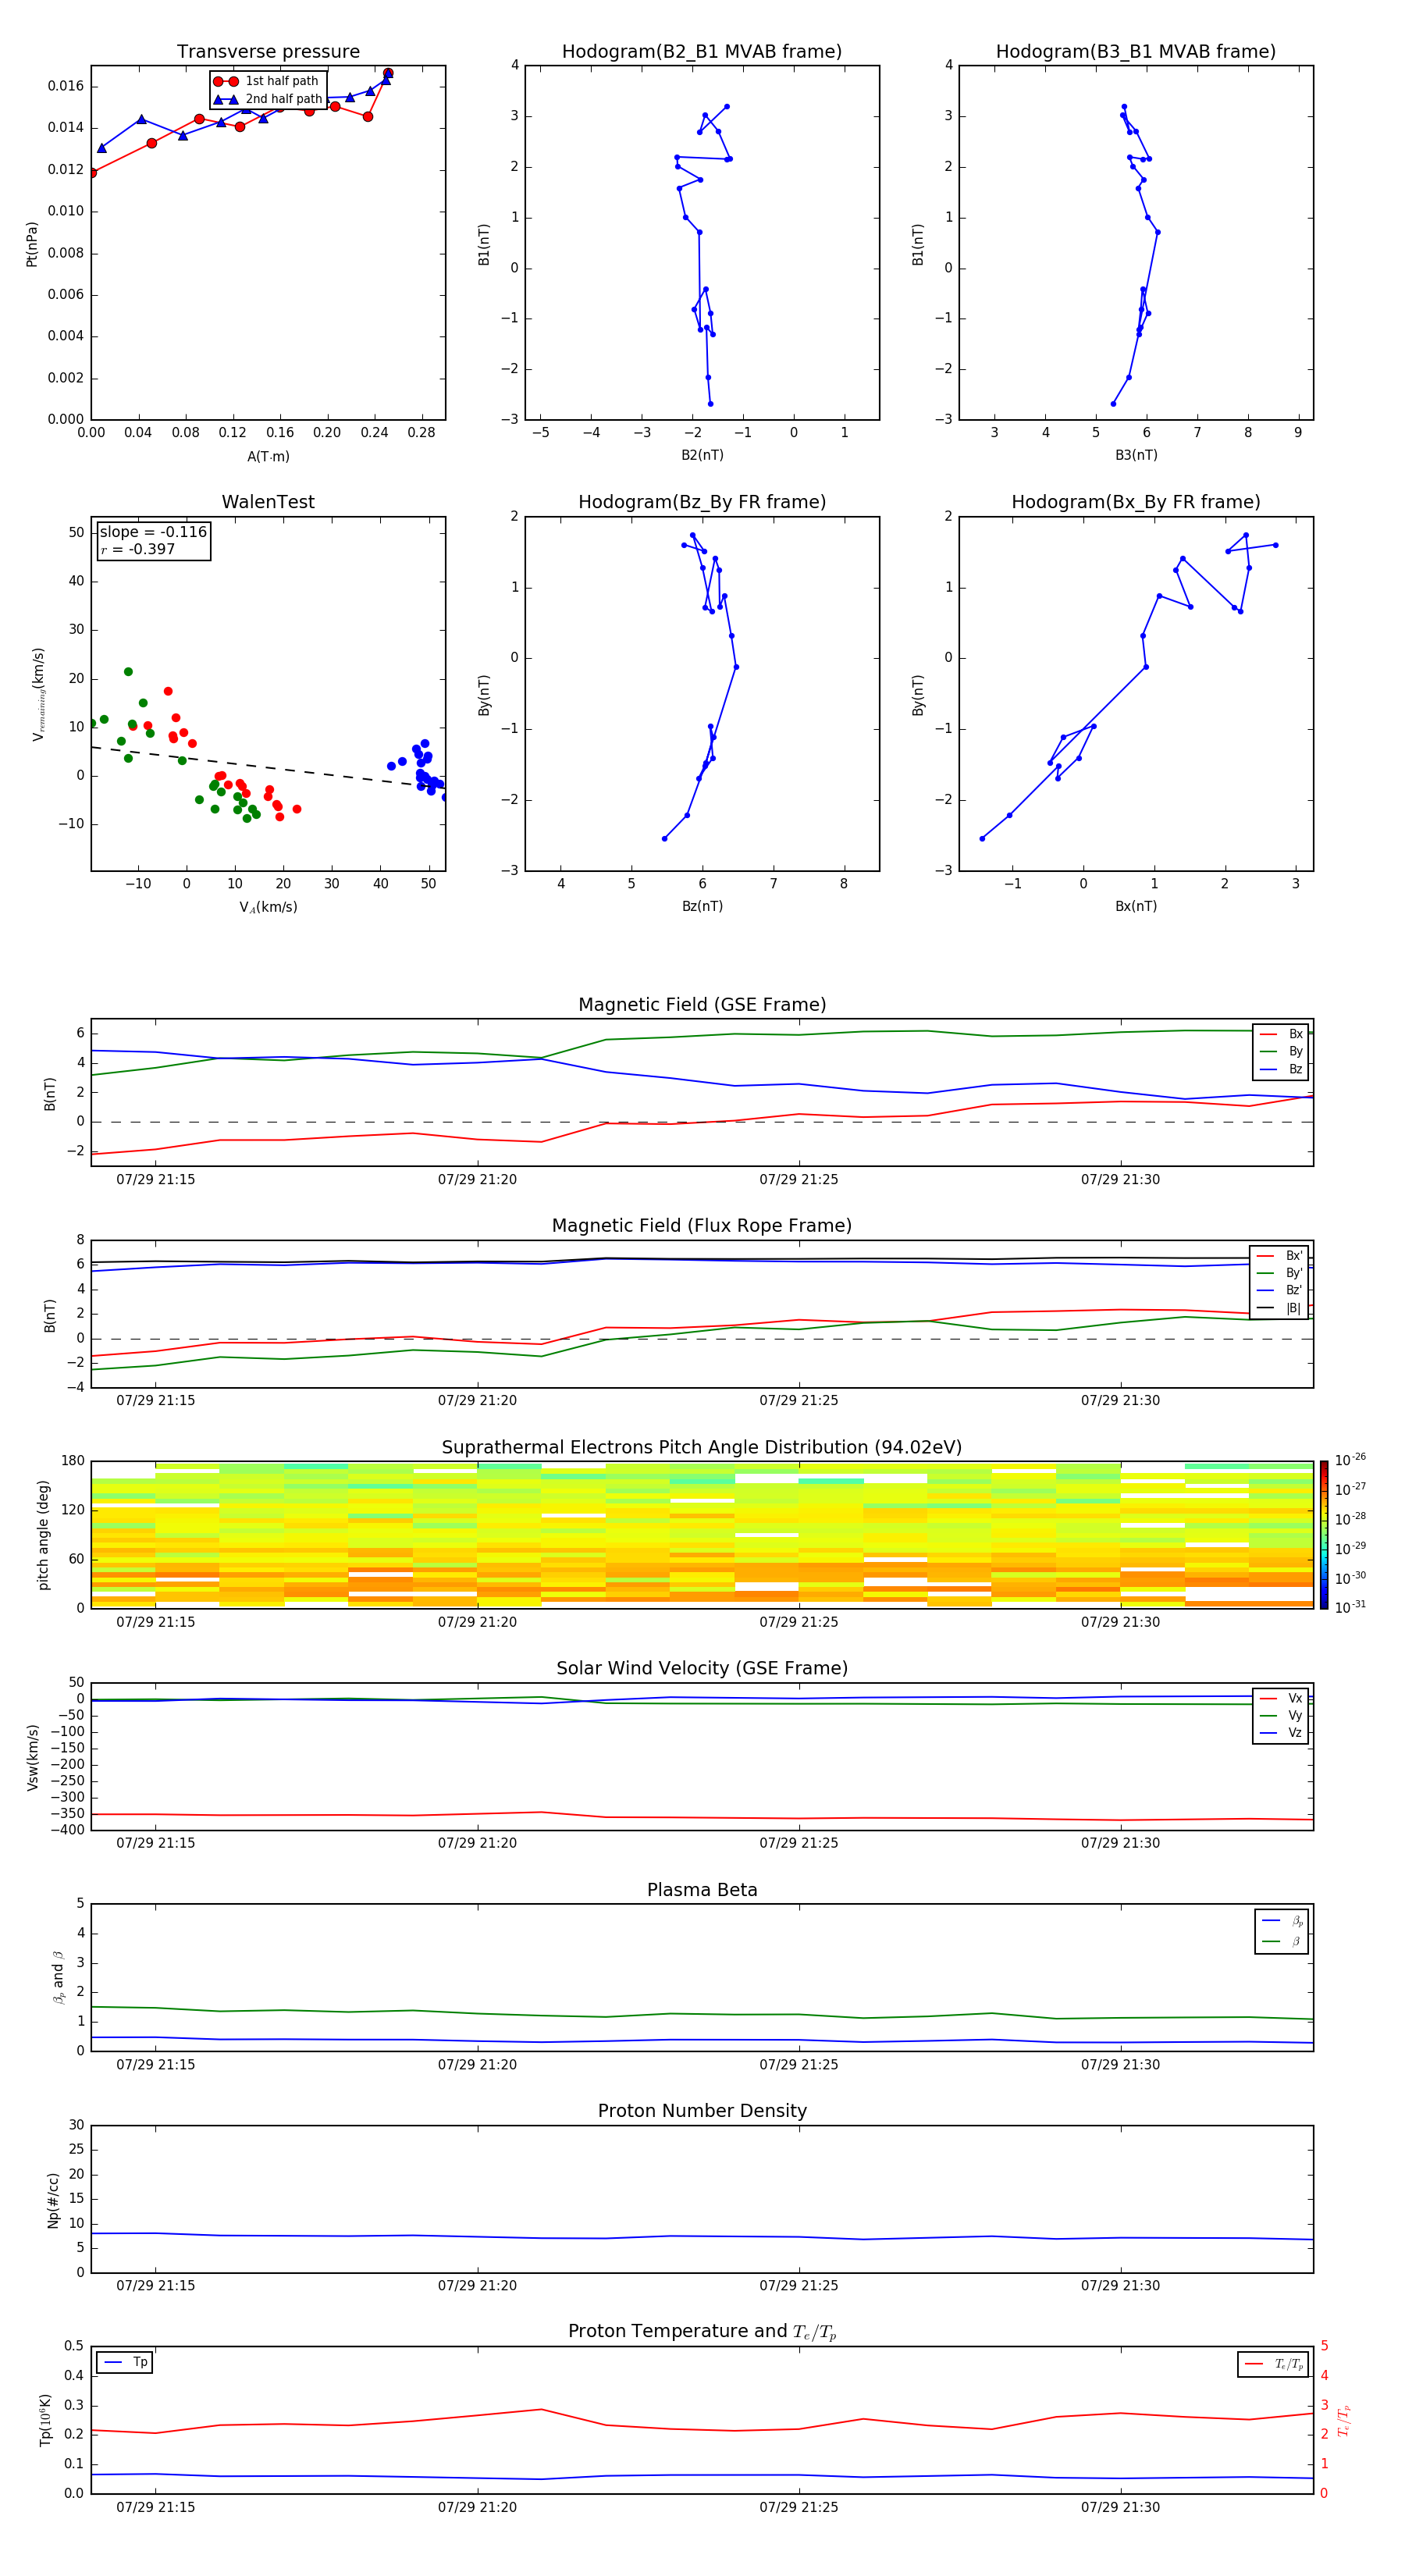Viewport: 1405px width, 2576px height.
Task: Select the Suprathermal Electrons Pitch Angle Distribution title
Action: pyautogui.click(x=702, y=1448)
